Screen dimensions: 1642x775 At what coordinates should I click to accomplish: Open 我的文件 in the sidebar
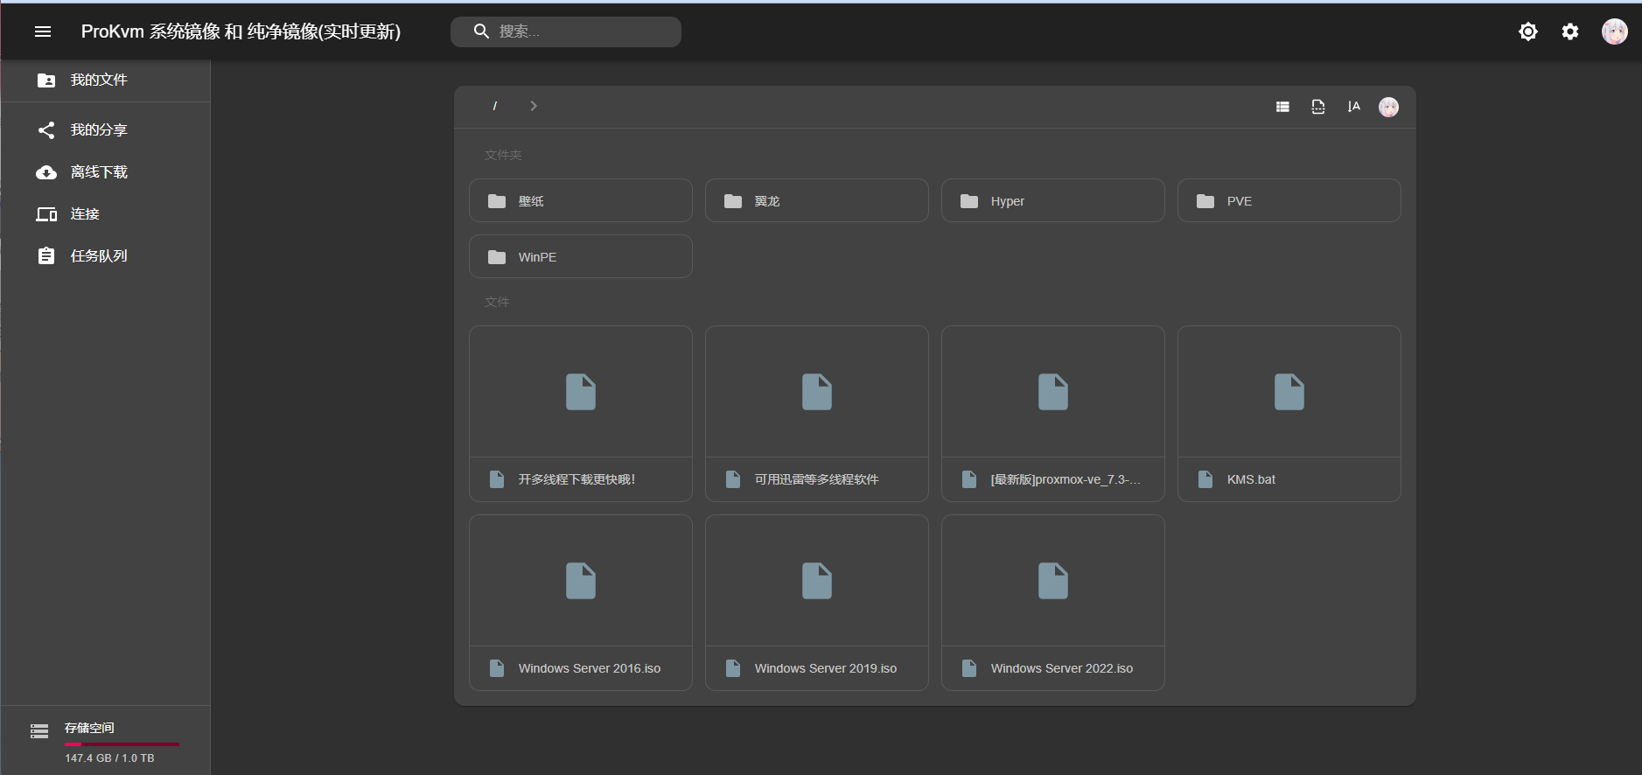tap(106, 80)
